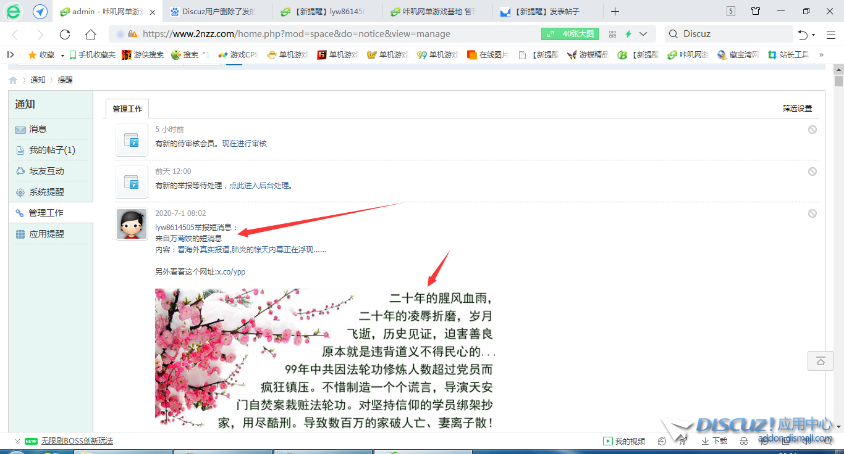Click 通知 in the breadcrumb

click(38, 80)
